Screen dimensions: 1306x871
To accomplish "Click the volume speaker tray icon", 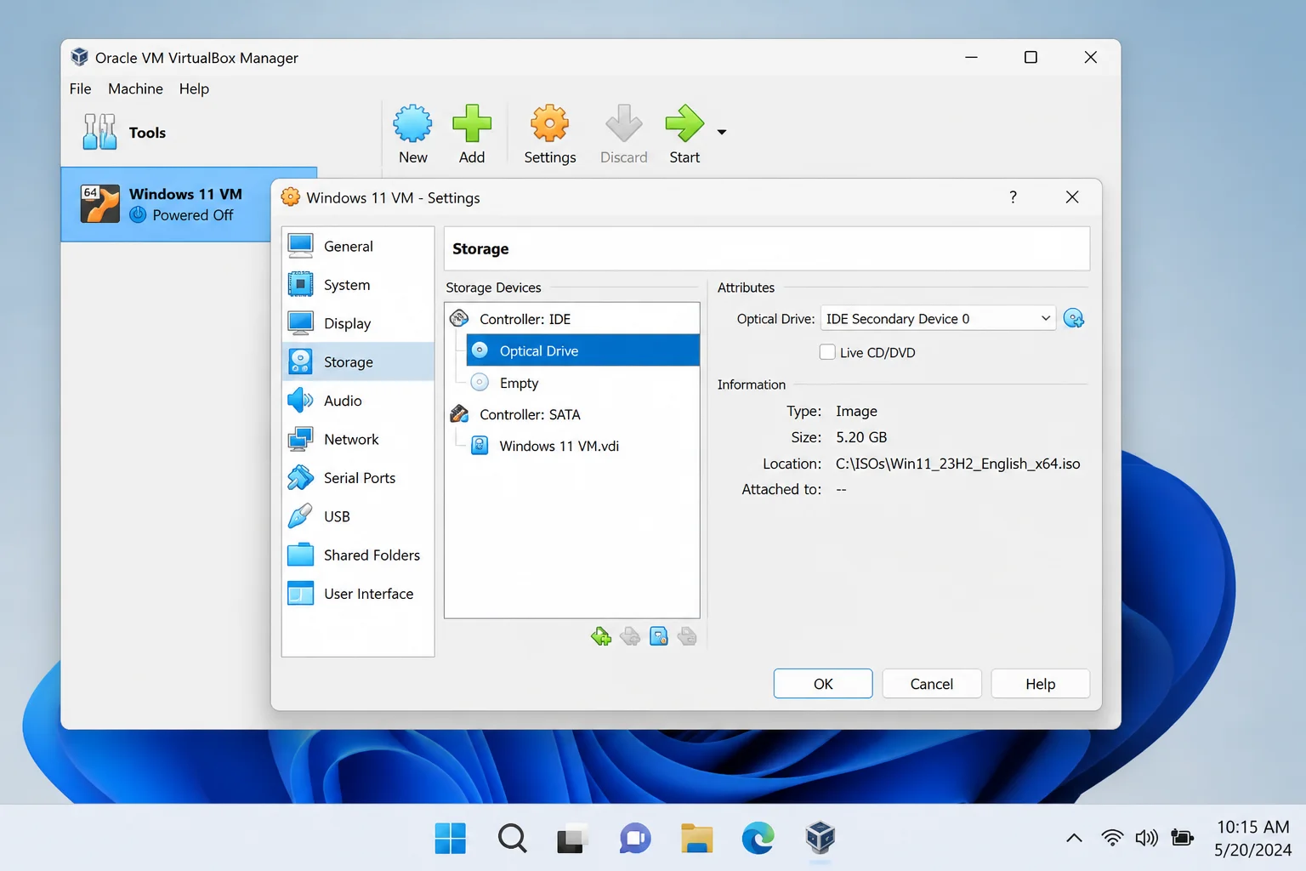I will 1147,838.
